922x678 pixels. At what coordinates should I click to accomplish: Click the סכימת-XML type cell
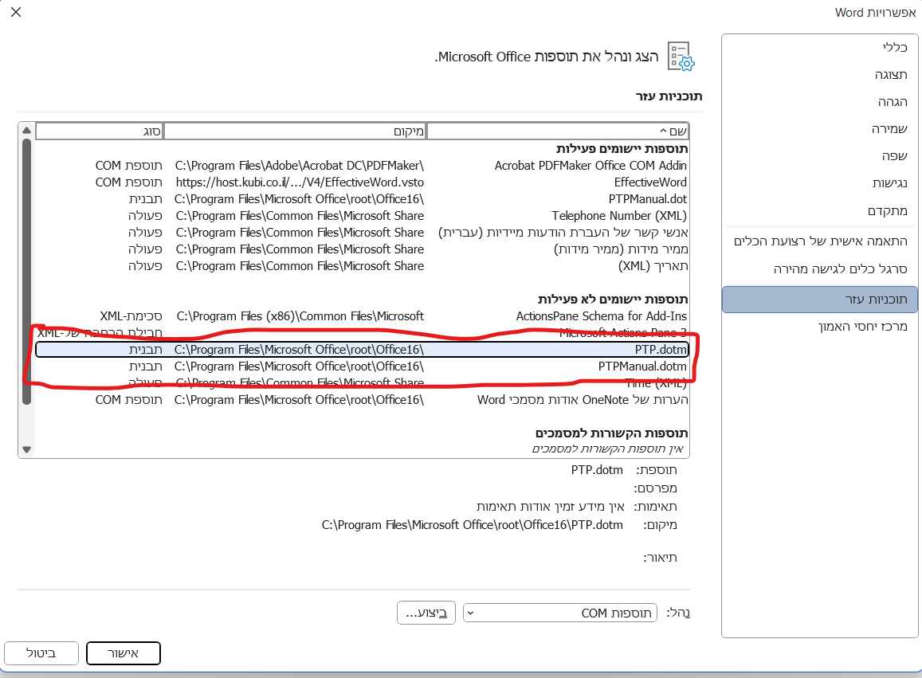(131, 316)
